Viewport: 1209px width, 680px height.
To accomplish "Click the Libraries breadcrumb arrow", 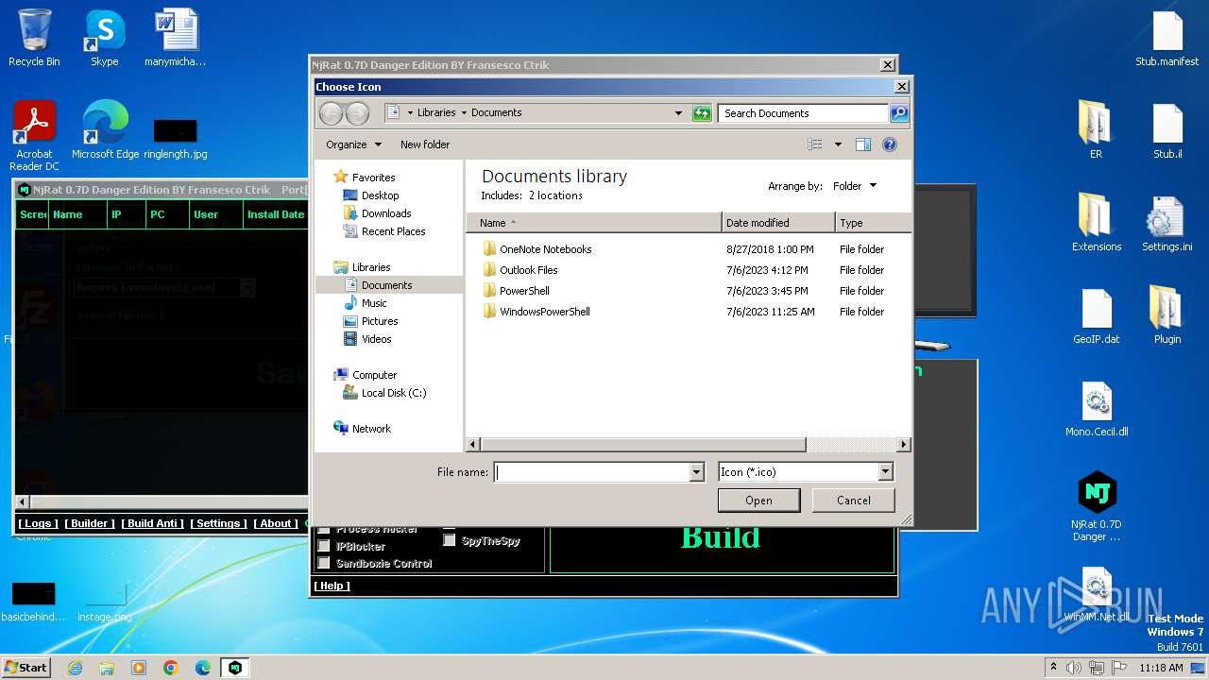I will click(x=464, y=112).
